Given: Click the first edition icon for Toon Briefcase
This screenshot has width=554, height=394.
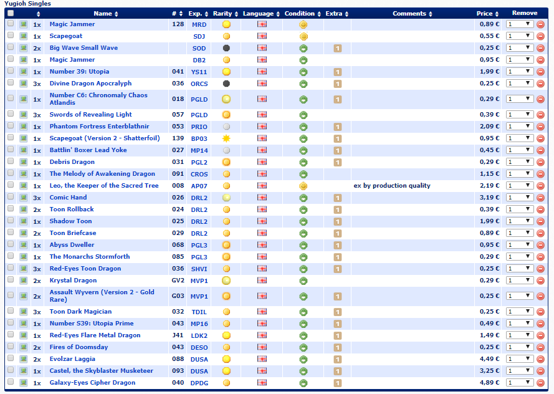Looking at the screenshot, I should (337, 234).
